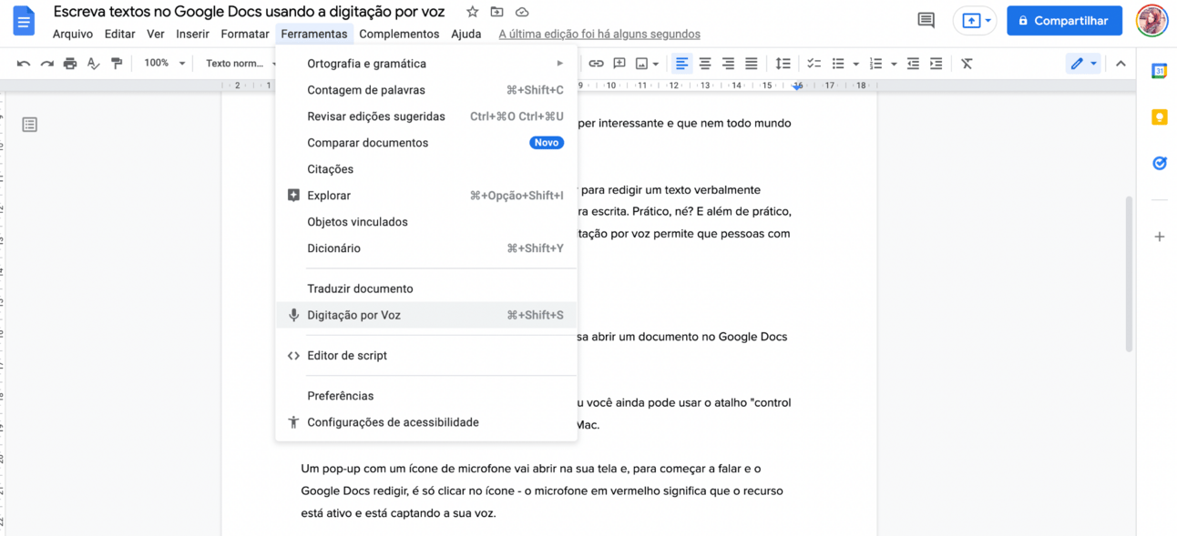Align text to the right
Screen dimensions: 1177x536
(728, 64)
